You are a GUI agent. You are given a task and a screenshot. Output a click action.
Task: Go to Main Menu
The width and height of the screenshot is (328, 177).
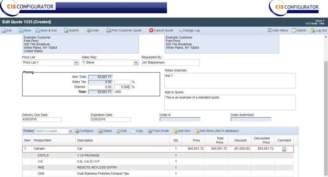277,30
